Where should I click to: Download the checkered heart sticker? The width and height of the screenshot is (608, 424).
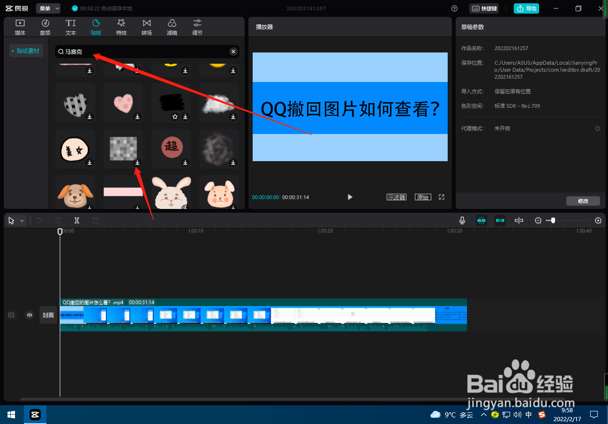(x=90, y=117)
